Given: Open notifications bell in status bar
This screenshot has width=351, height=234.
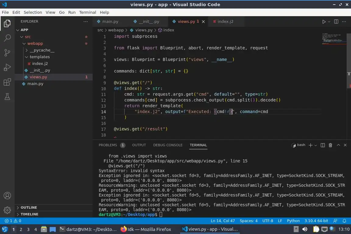Looking at the screenshot, I should [x=344, y=221].
